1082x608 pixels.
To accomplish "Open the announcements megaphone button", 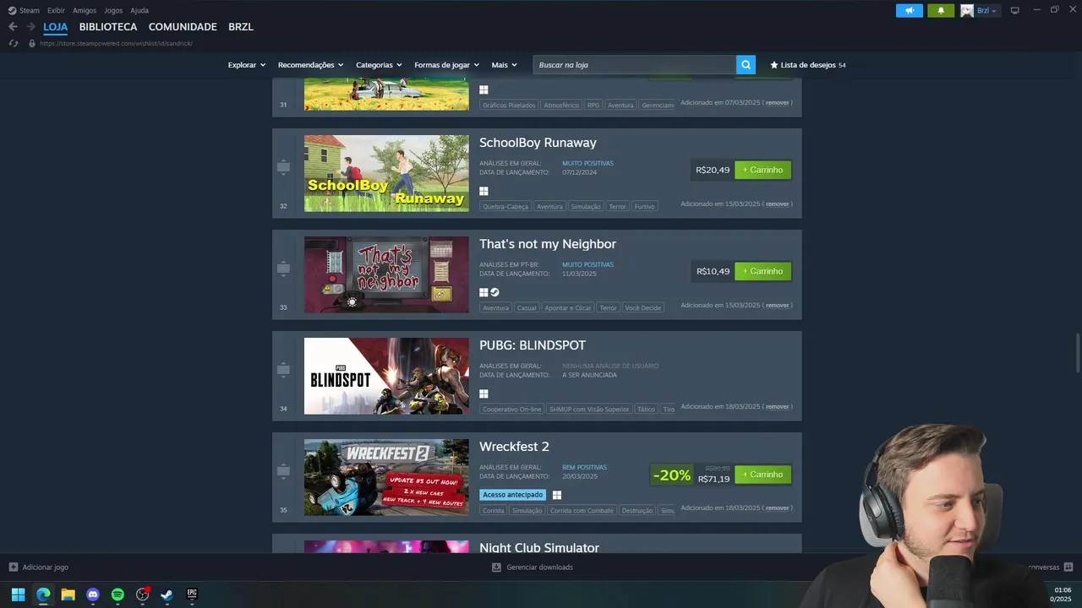I will [910, 10].
